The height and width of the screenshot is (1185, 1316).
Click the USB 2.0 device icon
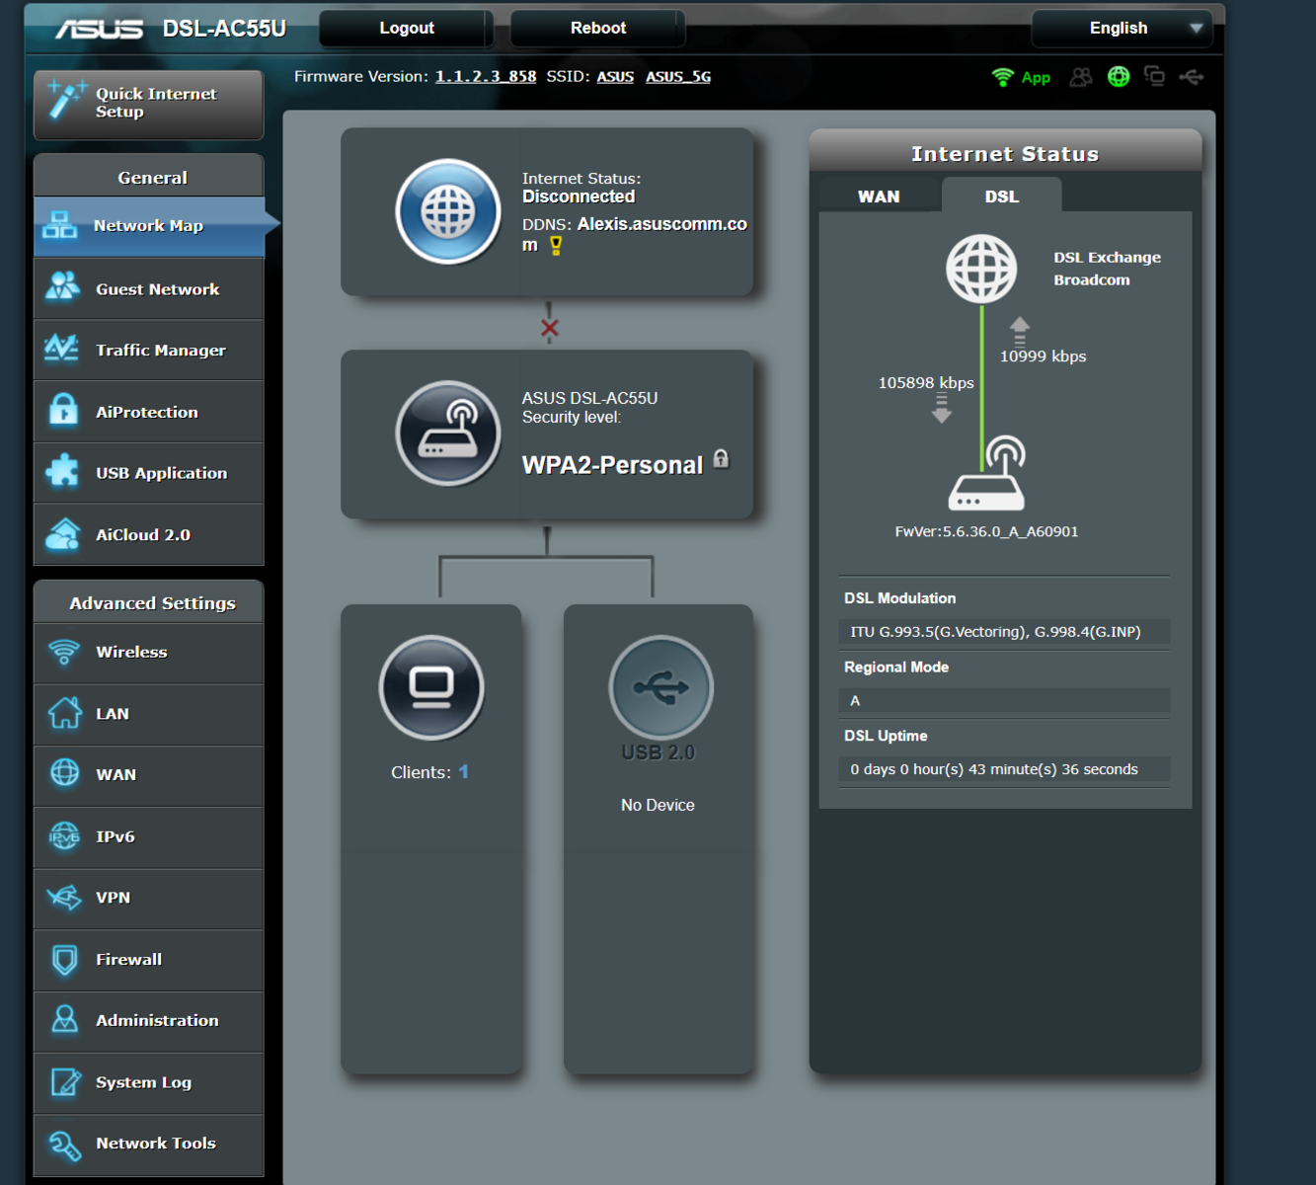coord(660,688)
